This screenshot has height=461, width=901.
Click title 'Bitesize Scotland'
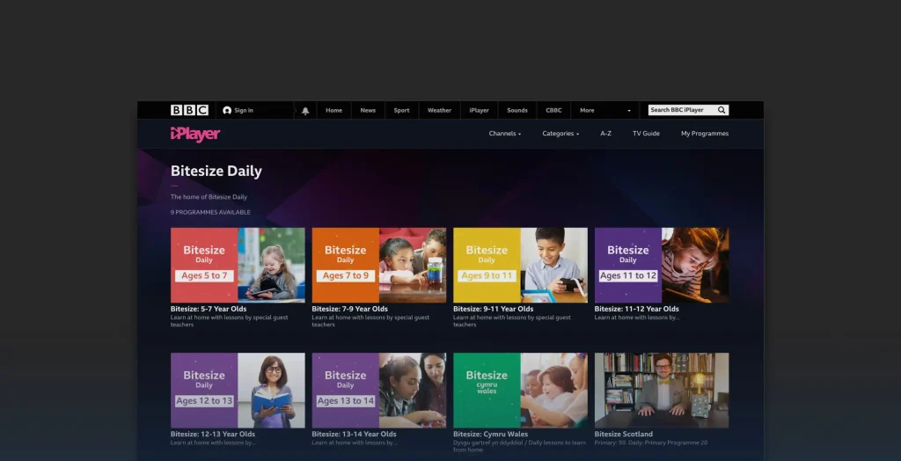(624, 435)
